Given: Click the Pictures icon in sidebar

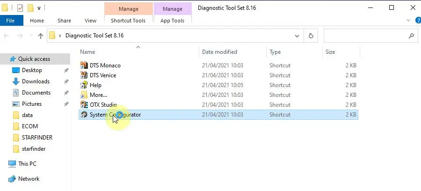Looking at the screenshot, I should [x=16, y=104].
